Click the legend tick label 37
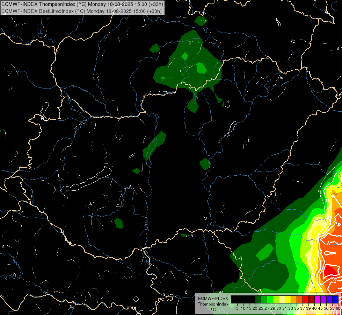This screenshot has height=315, width=342. (303, 308)
